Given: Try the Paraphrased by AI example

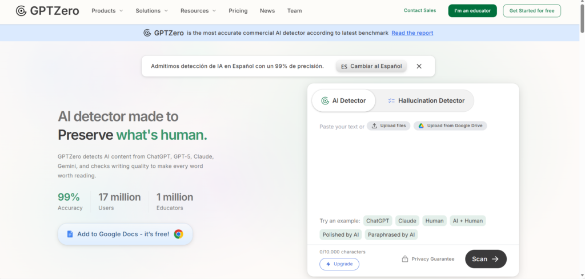Looking at the screenshot, I should 391,234.
